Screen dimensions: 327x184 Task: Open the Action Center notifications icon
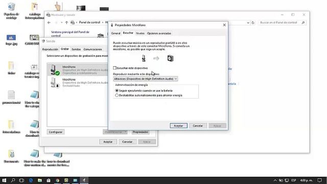[x=319, y=180]
